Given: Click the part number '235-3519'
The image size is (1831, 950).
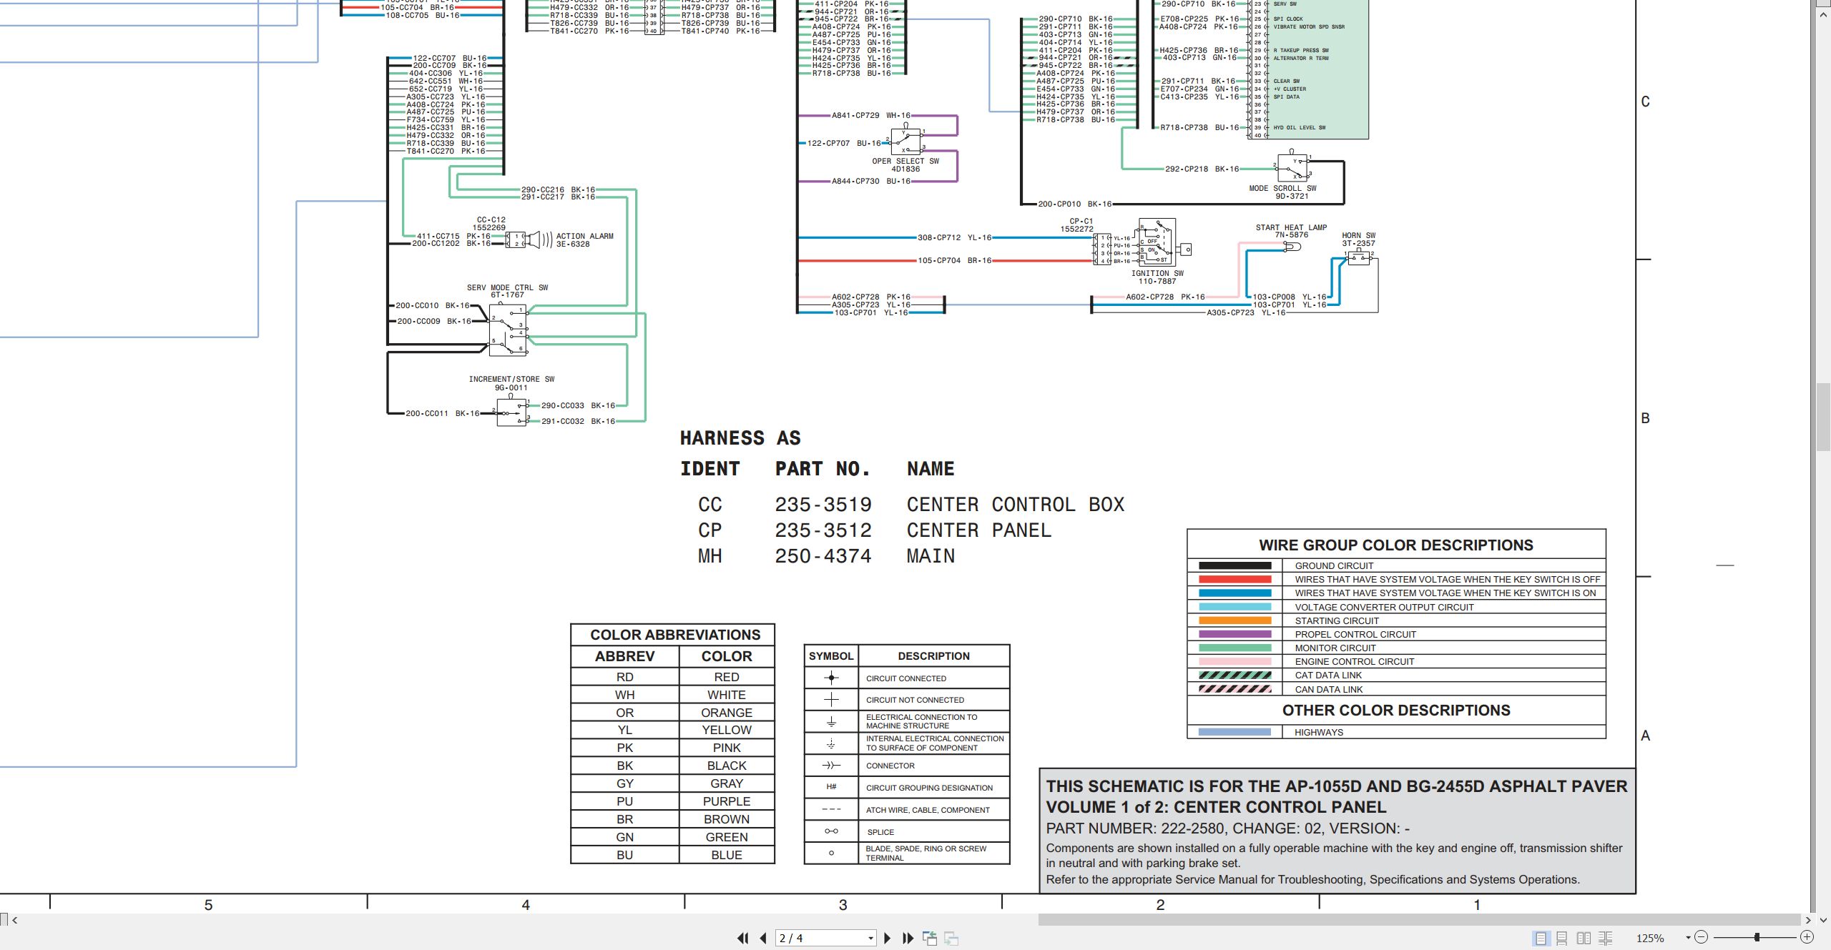Looking at the screenshot, I should click(823, 505).
